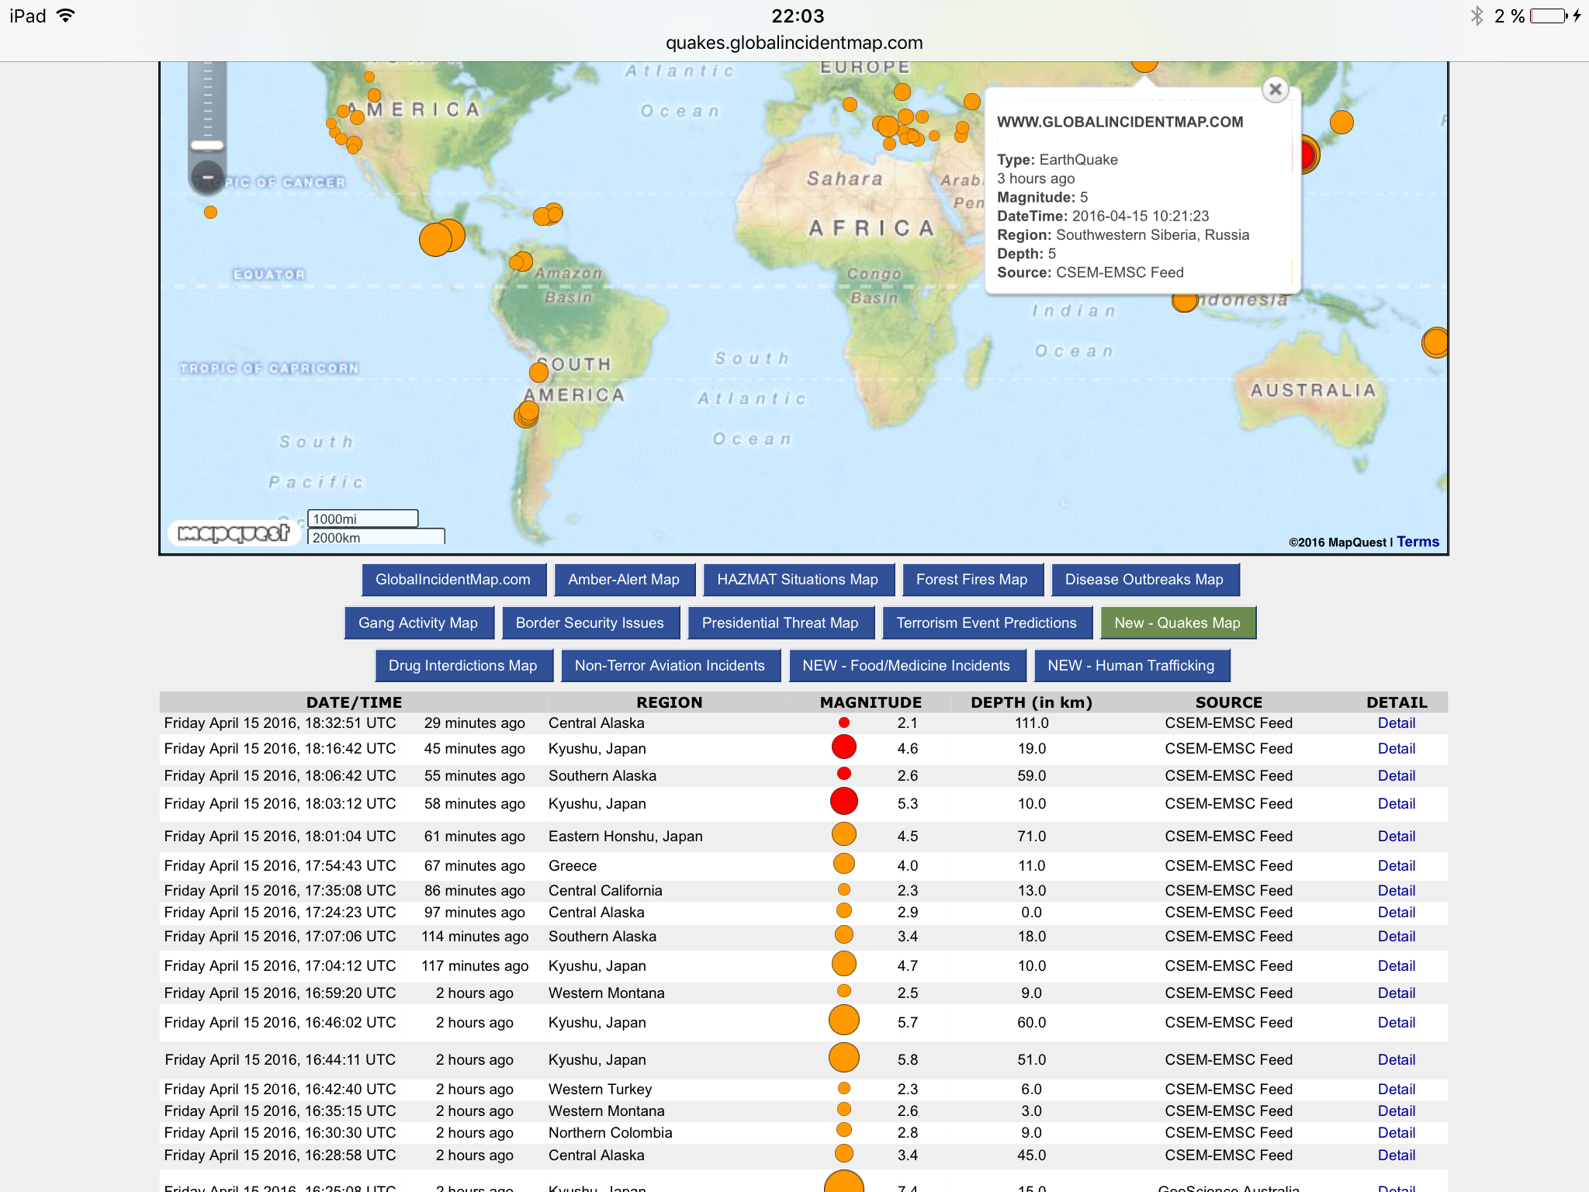Image resolution: width=1589 pixels, height=1192 pixels.
Task: Open Non-Terror Aviation Incidents
Action: [x=670, y=665]
